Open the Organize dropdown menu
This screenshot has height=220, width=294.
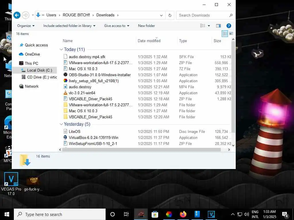click(x=26, y=26)
